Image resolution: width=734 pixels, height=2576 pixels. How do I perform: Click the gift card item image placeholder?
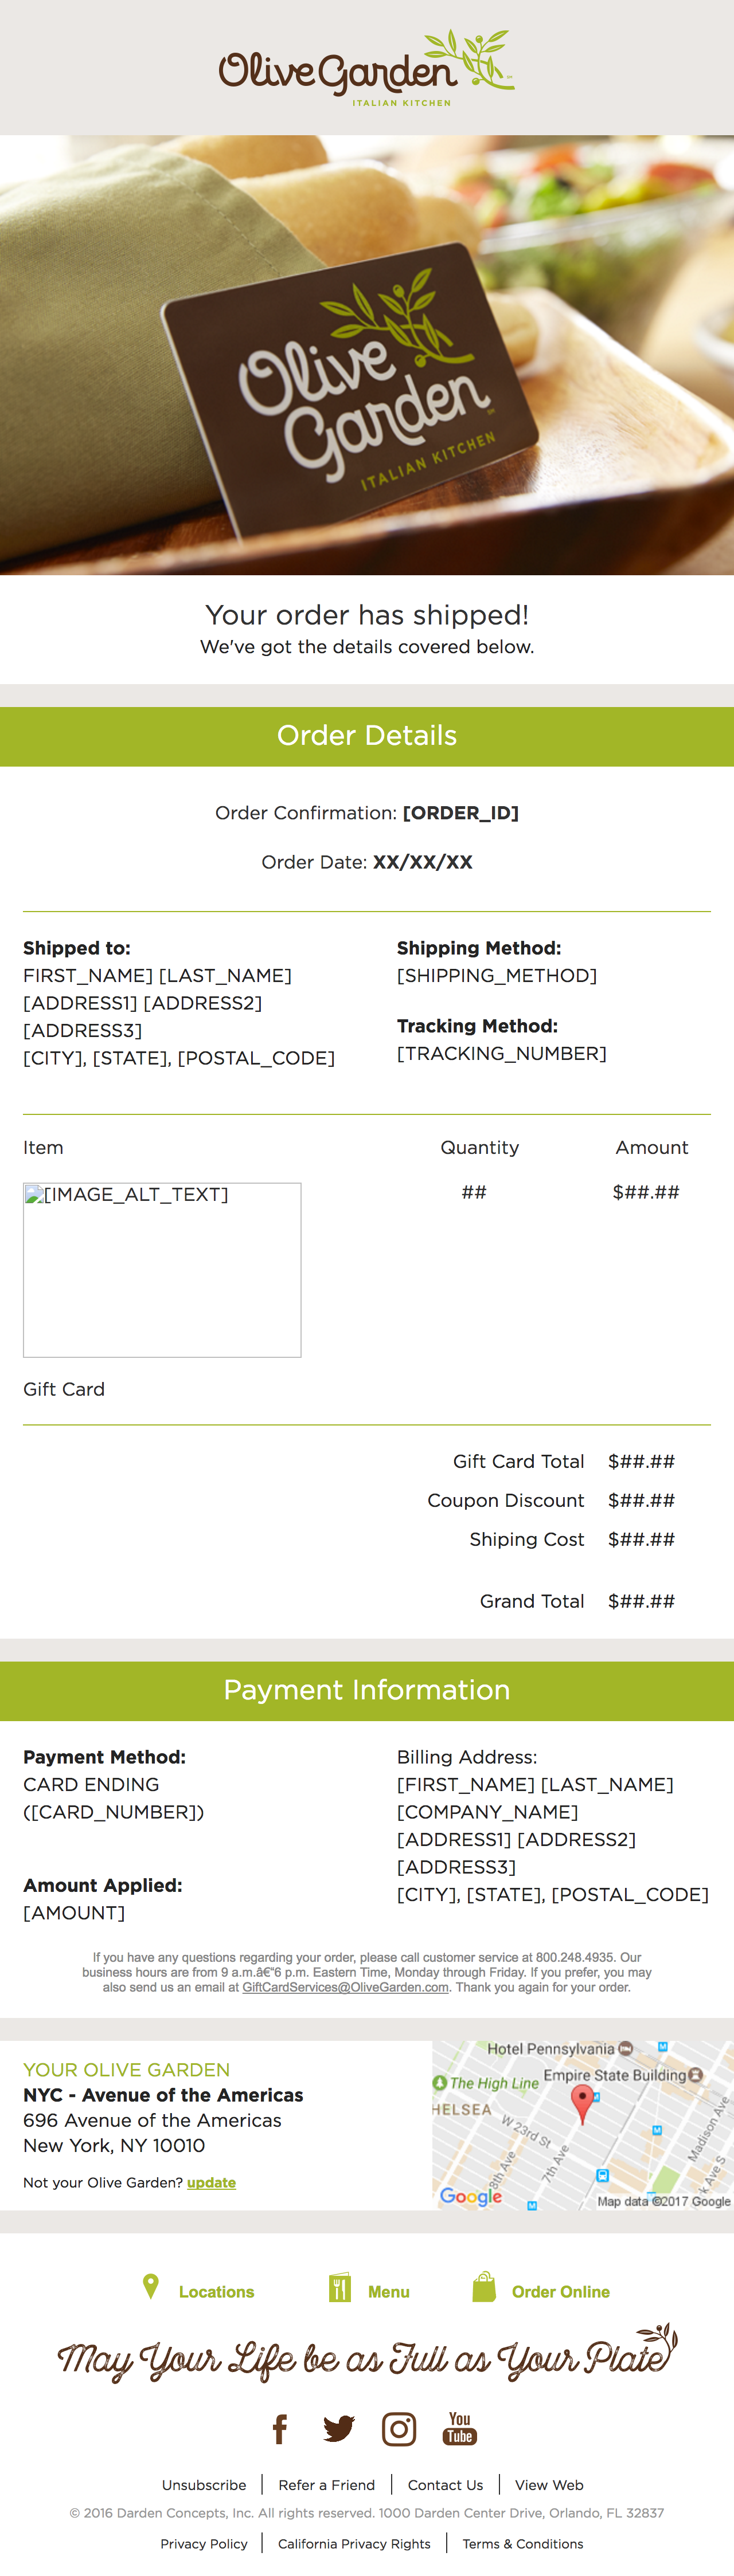pyautogui.click(x=162, y=1269)
